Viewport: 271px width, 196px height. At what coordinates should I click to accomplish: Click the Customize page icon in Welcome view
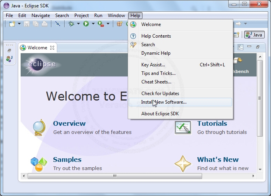(x=240, y=47)
